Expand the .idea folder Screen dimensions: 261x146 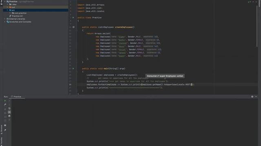pos(7,4)
